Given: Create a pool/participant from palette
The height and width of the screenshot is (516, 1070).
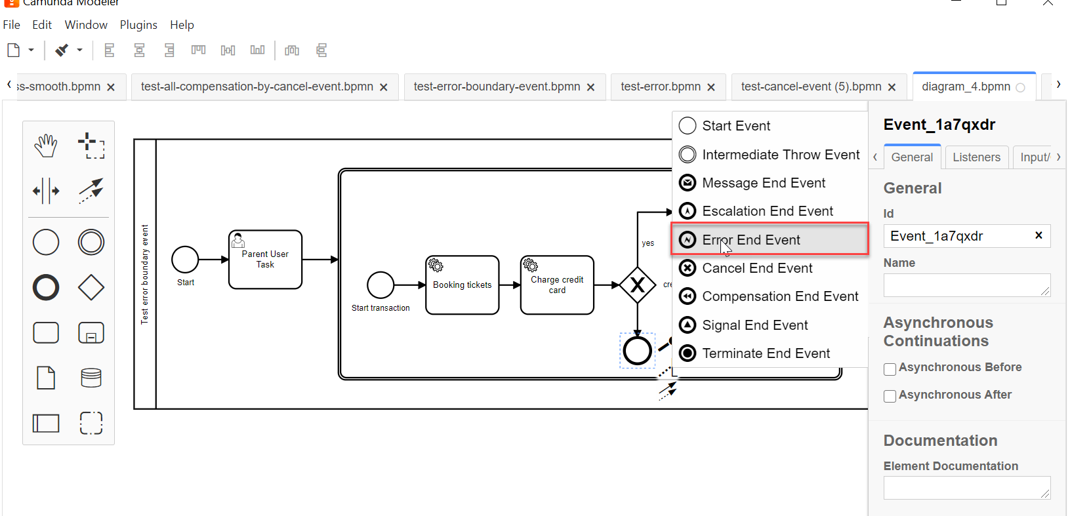Looking at the screenshot, I should 46,423.
